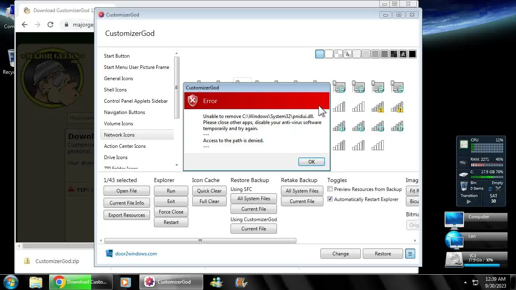Open File Explorer from the taskbar

click(x=35, y=282)
